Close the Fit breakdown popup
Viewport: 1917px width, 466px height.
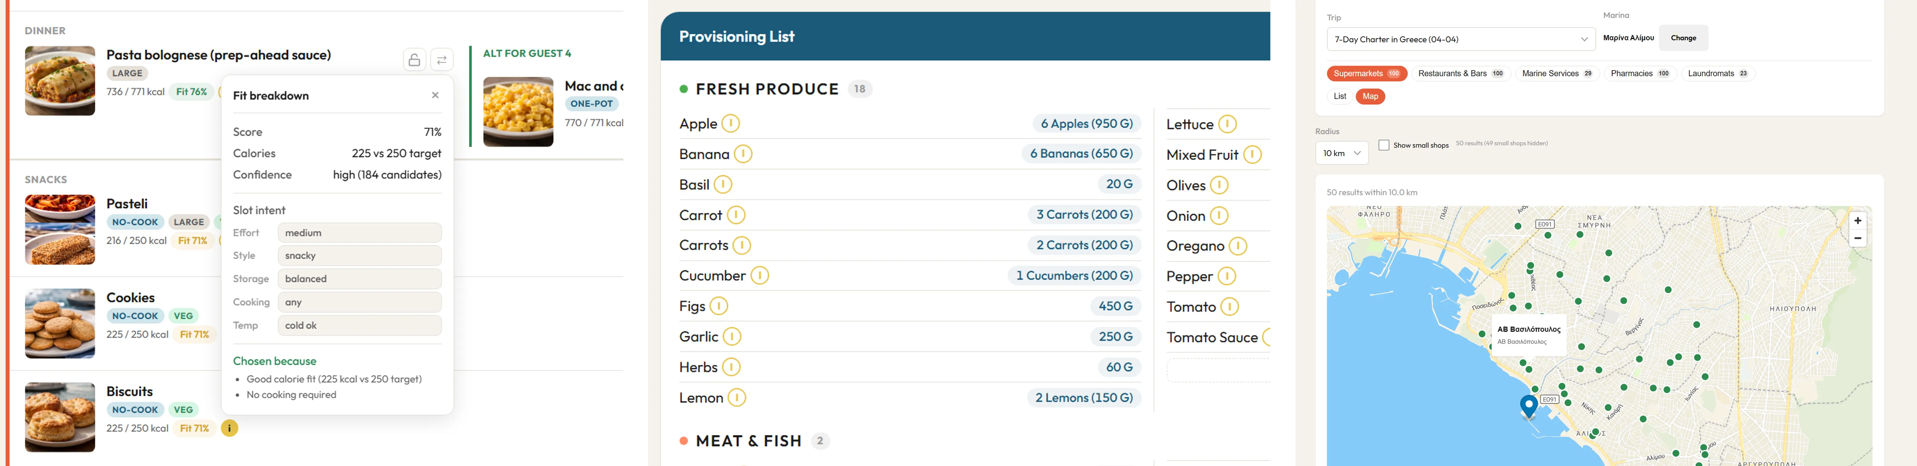tap(435, 95)
